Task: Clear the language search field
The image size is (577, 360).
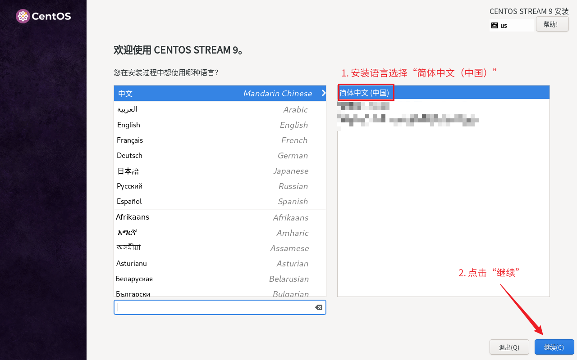Action: [x=318, y=307]
